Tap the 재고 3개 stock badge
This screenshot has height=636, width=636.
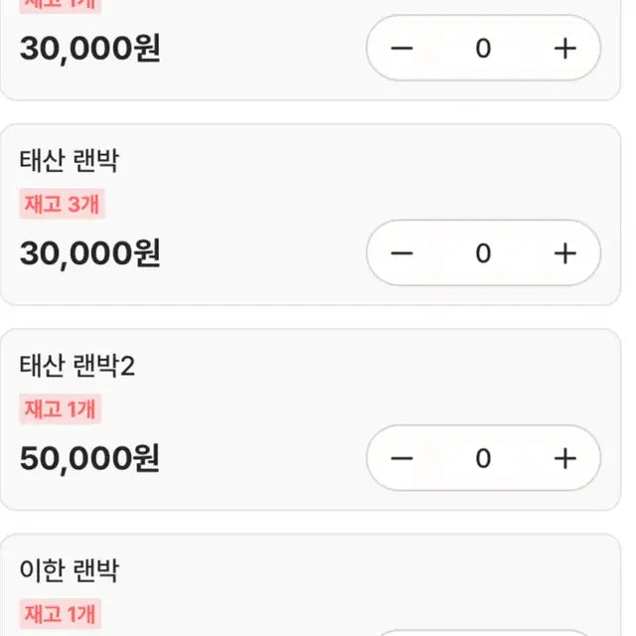(61, 205)
